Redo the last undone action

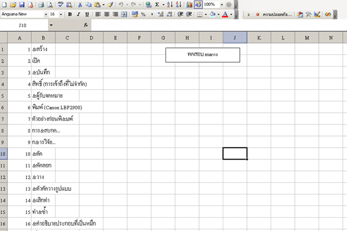134,5
